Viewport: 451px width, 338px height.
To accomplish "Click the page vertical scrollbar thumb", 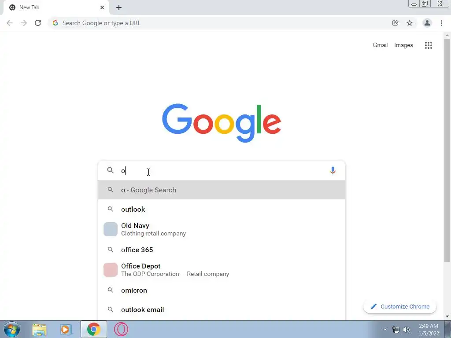I will pos(447,151).
